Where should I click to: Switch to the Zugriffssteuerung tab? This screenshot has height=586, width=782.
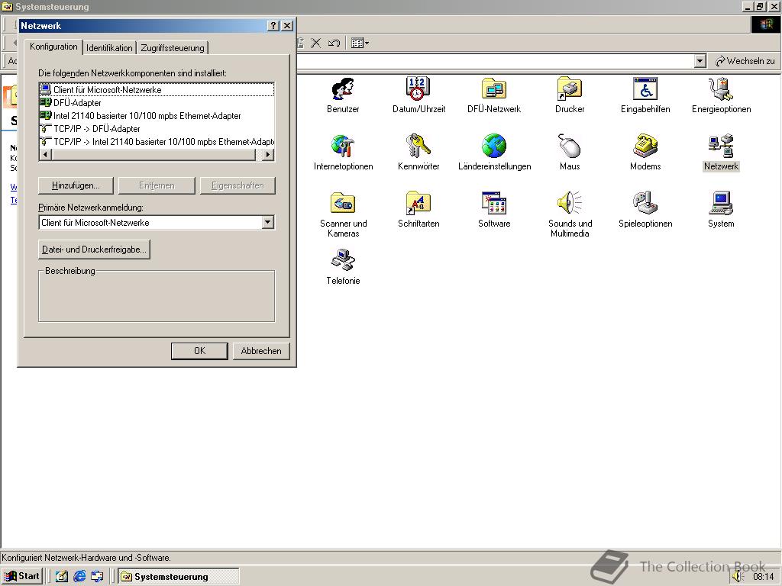tap(172, 48)
